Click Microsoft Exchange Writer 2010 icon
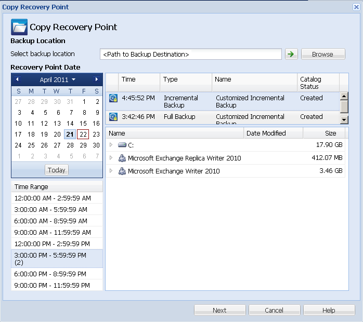Screen dimensions: 363x322 click(x=122, y=171)
